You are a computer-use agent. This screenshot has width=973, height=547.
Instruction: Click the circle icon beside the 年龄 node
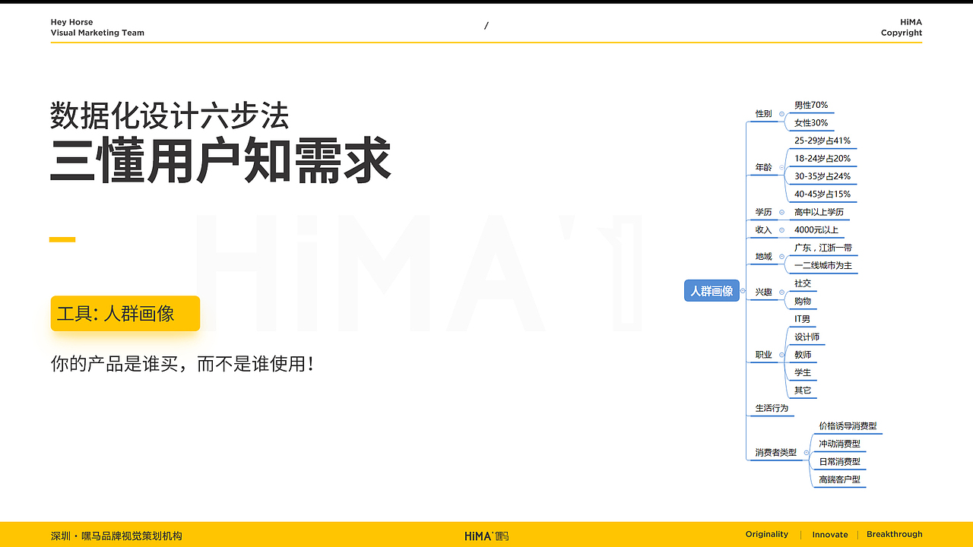click(782, 167)
